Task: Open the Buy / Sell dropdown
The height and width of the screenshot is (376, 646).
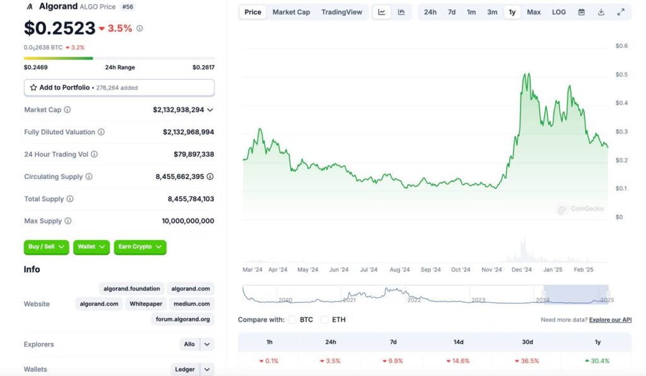Action: tap(46, 247)
